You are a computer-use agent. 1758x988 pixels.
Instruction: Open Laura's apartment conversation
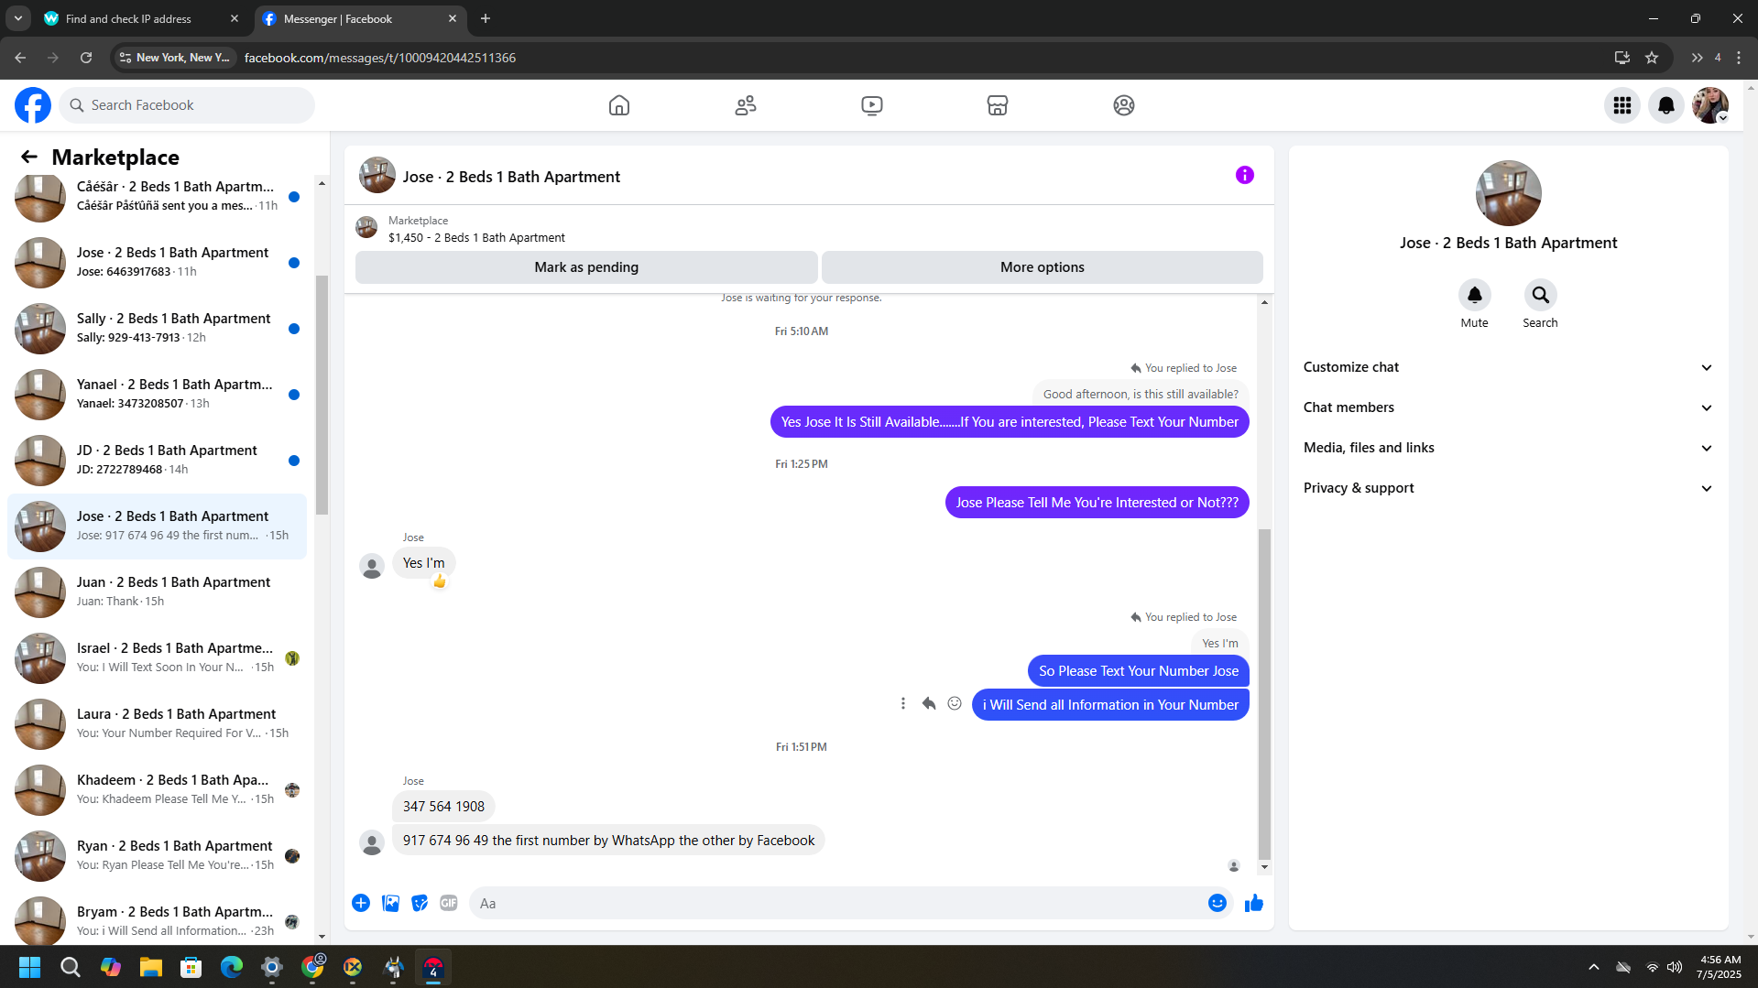point(158,724)
